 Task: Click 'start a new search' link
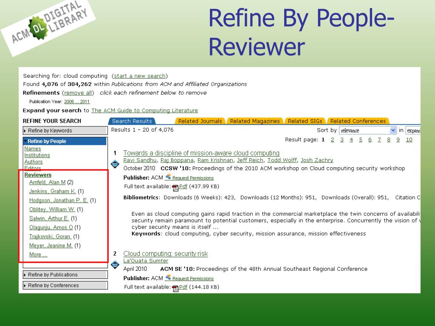(140, 76)
